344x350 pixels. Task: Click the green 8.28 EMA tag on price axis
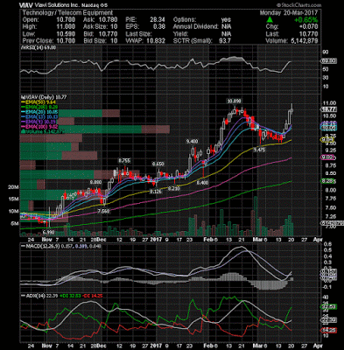coord(327,181)
